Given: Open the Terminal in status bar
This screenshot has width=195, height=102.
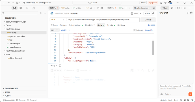Looking at the screenshot, I should pos(32,100).
